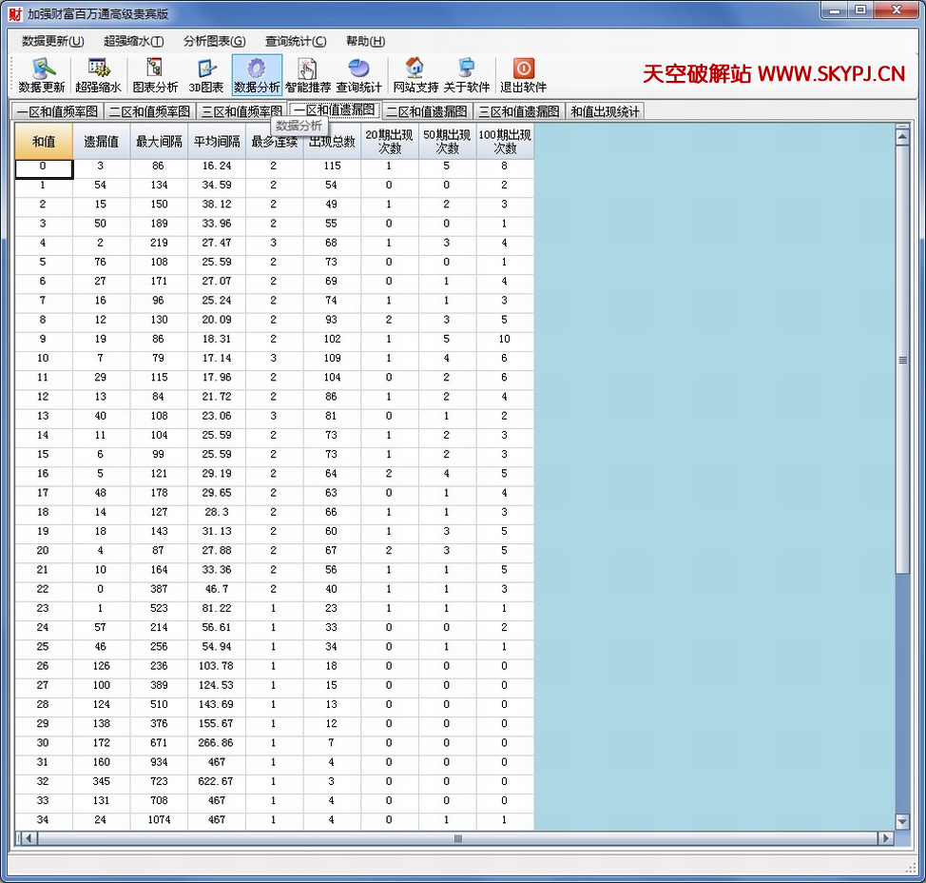The width and height of the screenshot is (926, 883).
Task: Open the 超强缩水 tool
Action: pyautogui.click(x=98, y=75)
